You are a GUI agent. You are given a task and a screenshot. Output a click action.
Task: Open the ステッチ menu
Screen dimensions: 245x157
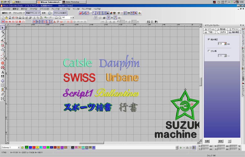pos(33,9)
